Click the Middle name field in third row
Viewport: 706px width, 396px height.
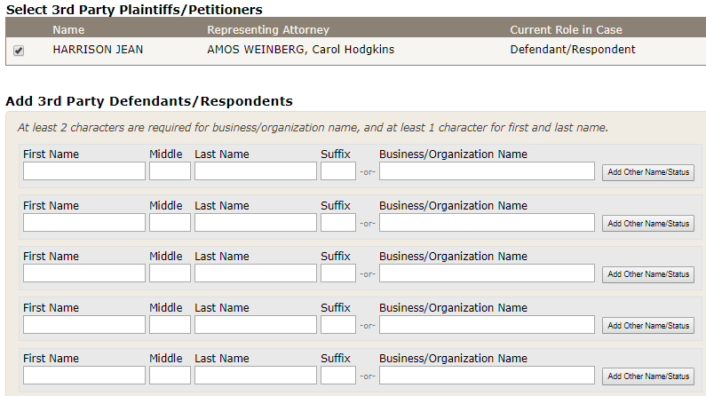pyautogui.click(x=170, y=273)
